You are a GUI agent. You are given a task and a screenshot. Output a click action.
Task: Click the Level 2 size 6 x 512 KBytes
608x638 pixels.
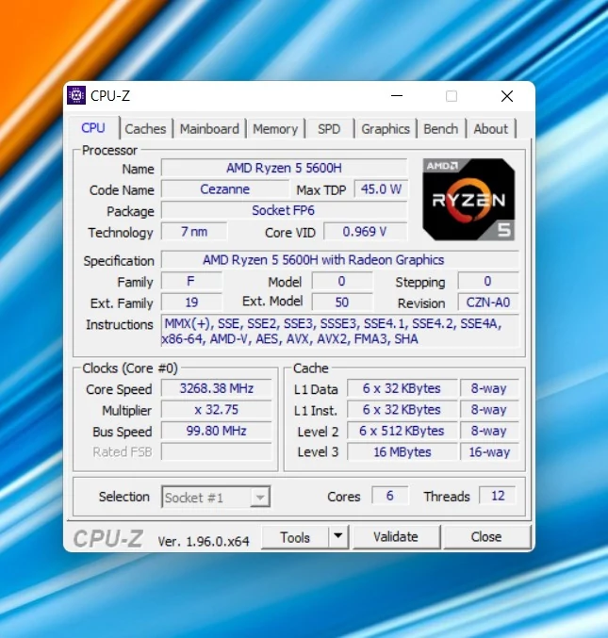(403, 431)
